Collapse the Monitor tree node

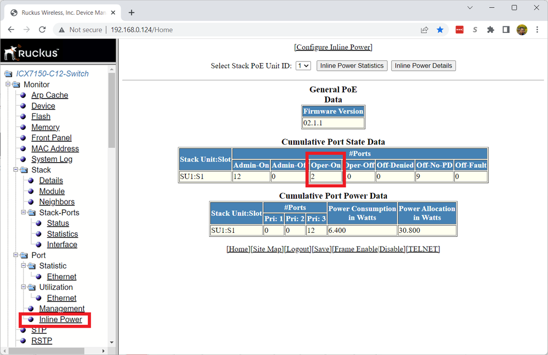click(x=8, y=84)
